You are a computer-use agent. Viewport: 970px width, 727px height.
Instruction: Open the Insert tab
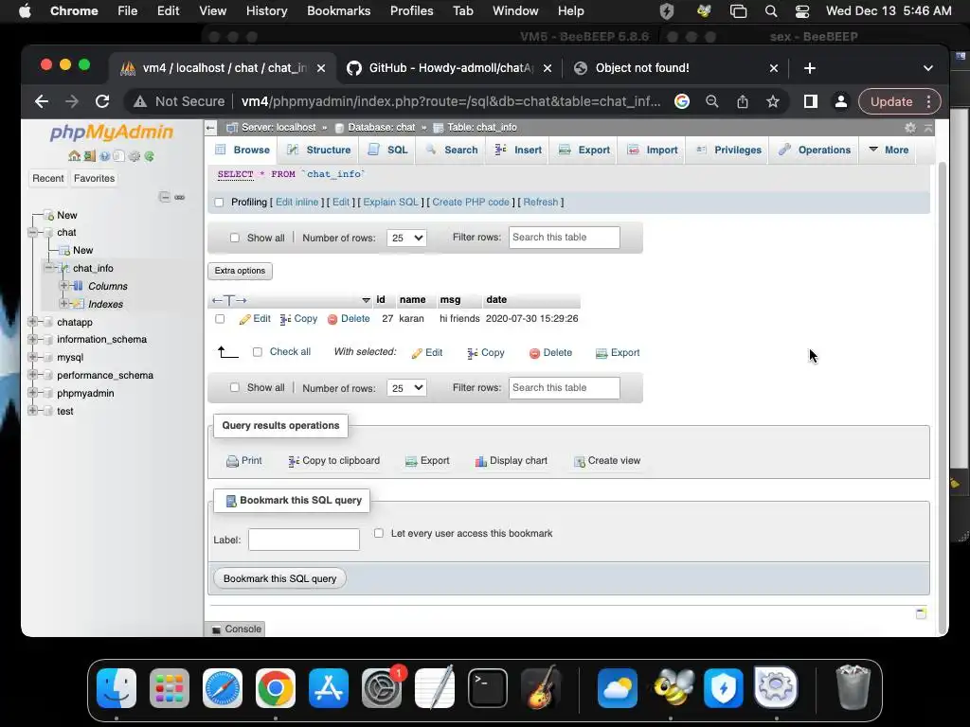(518, 150)
